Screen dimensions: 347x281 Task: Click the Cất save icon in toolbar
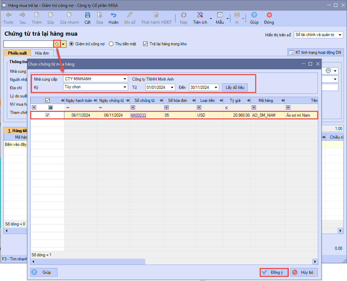(x=88, y=15)
